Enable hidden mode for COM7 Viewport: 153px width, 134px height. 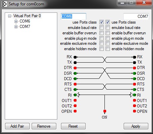[108, 49]
